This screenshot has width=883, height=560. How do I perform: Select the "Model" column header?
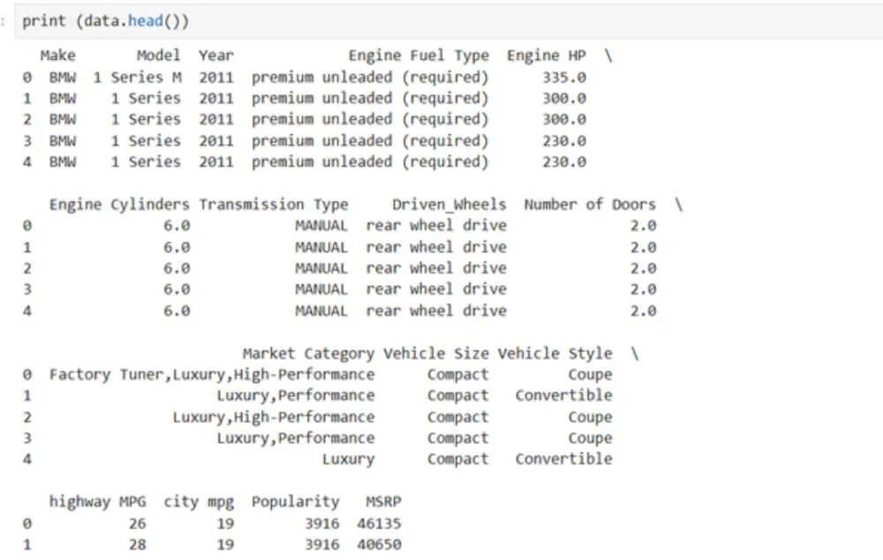[158, 55]
